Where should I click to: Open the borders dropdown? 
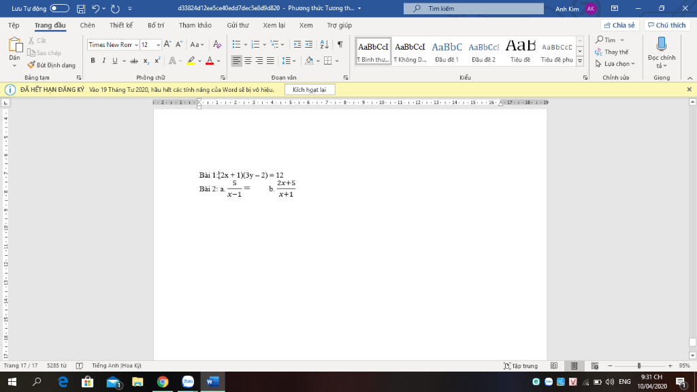[x=337, y=61]
